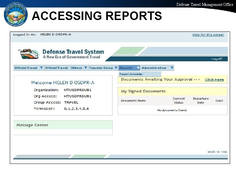Click the Document Name column header
Image resolution: width=236 pixels, height=177 pixels.
pyautogui.click(x=133, y=101)
